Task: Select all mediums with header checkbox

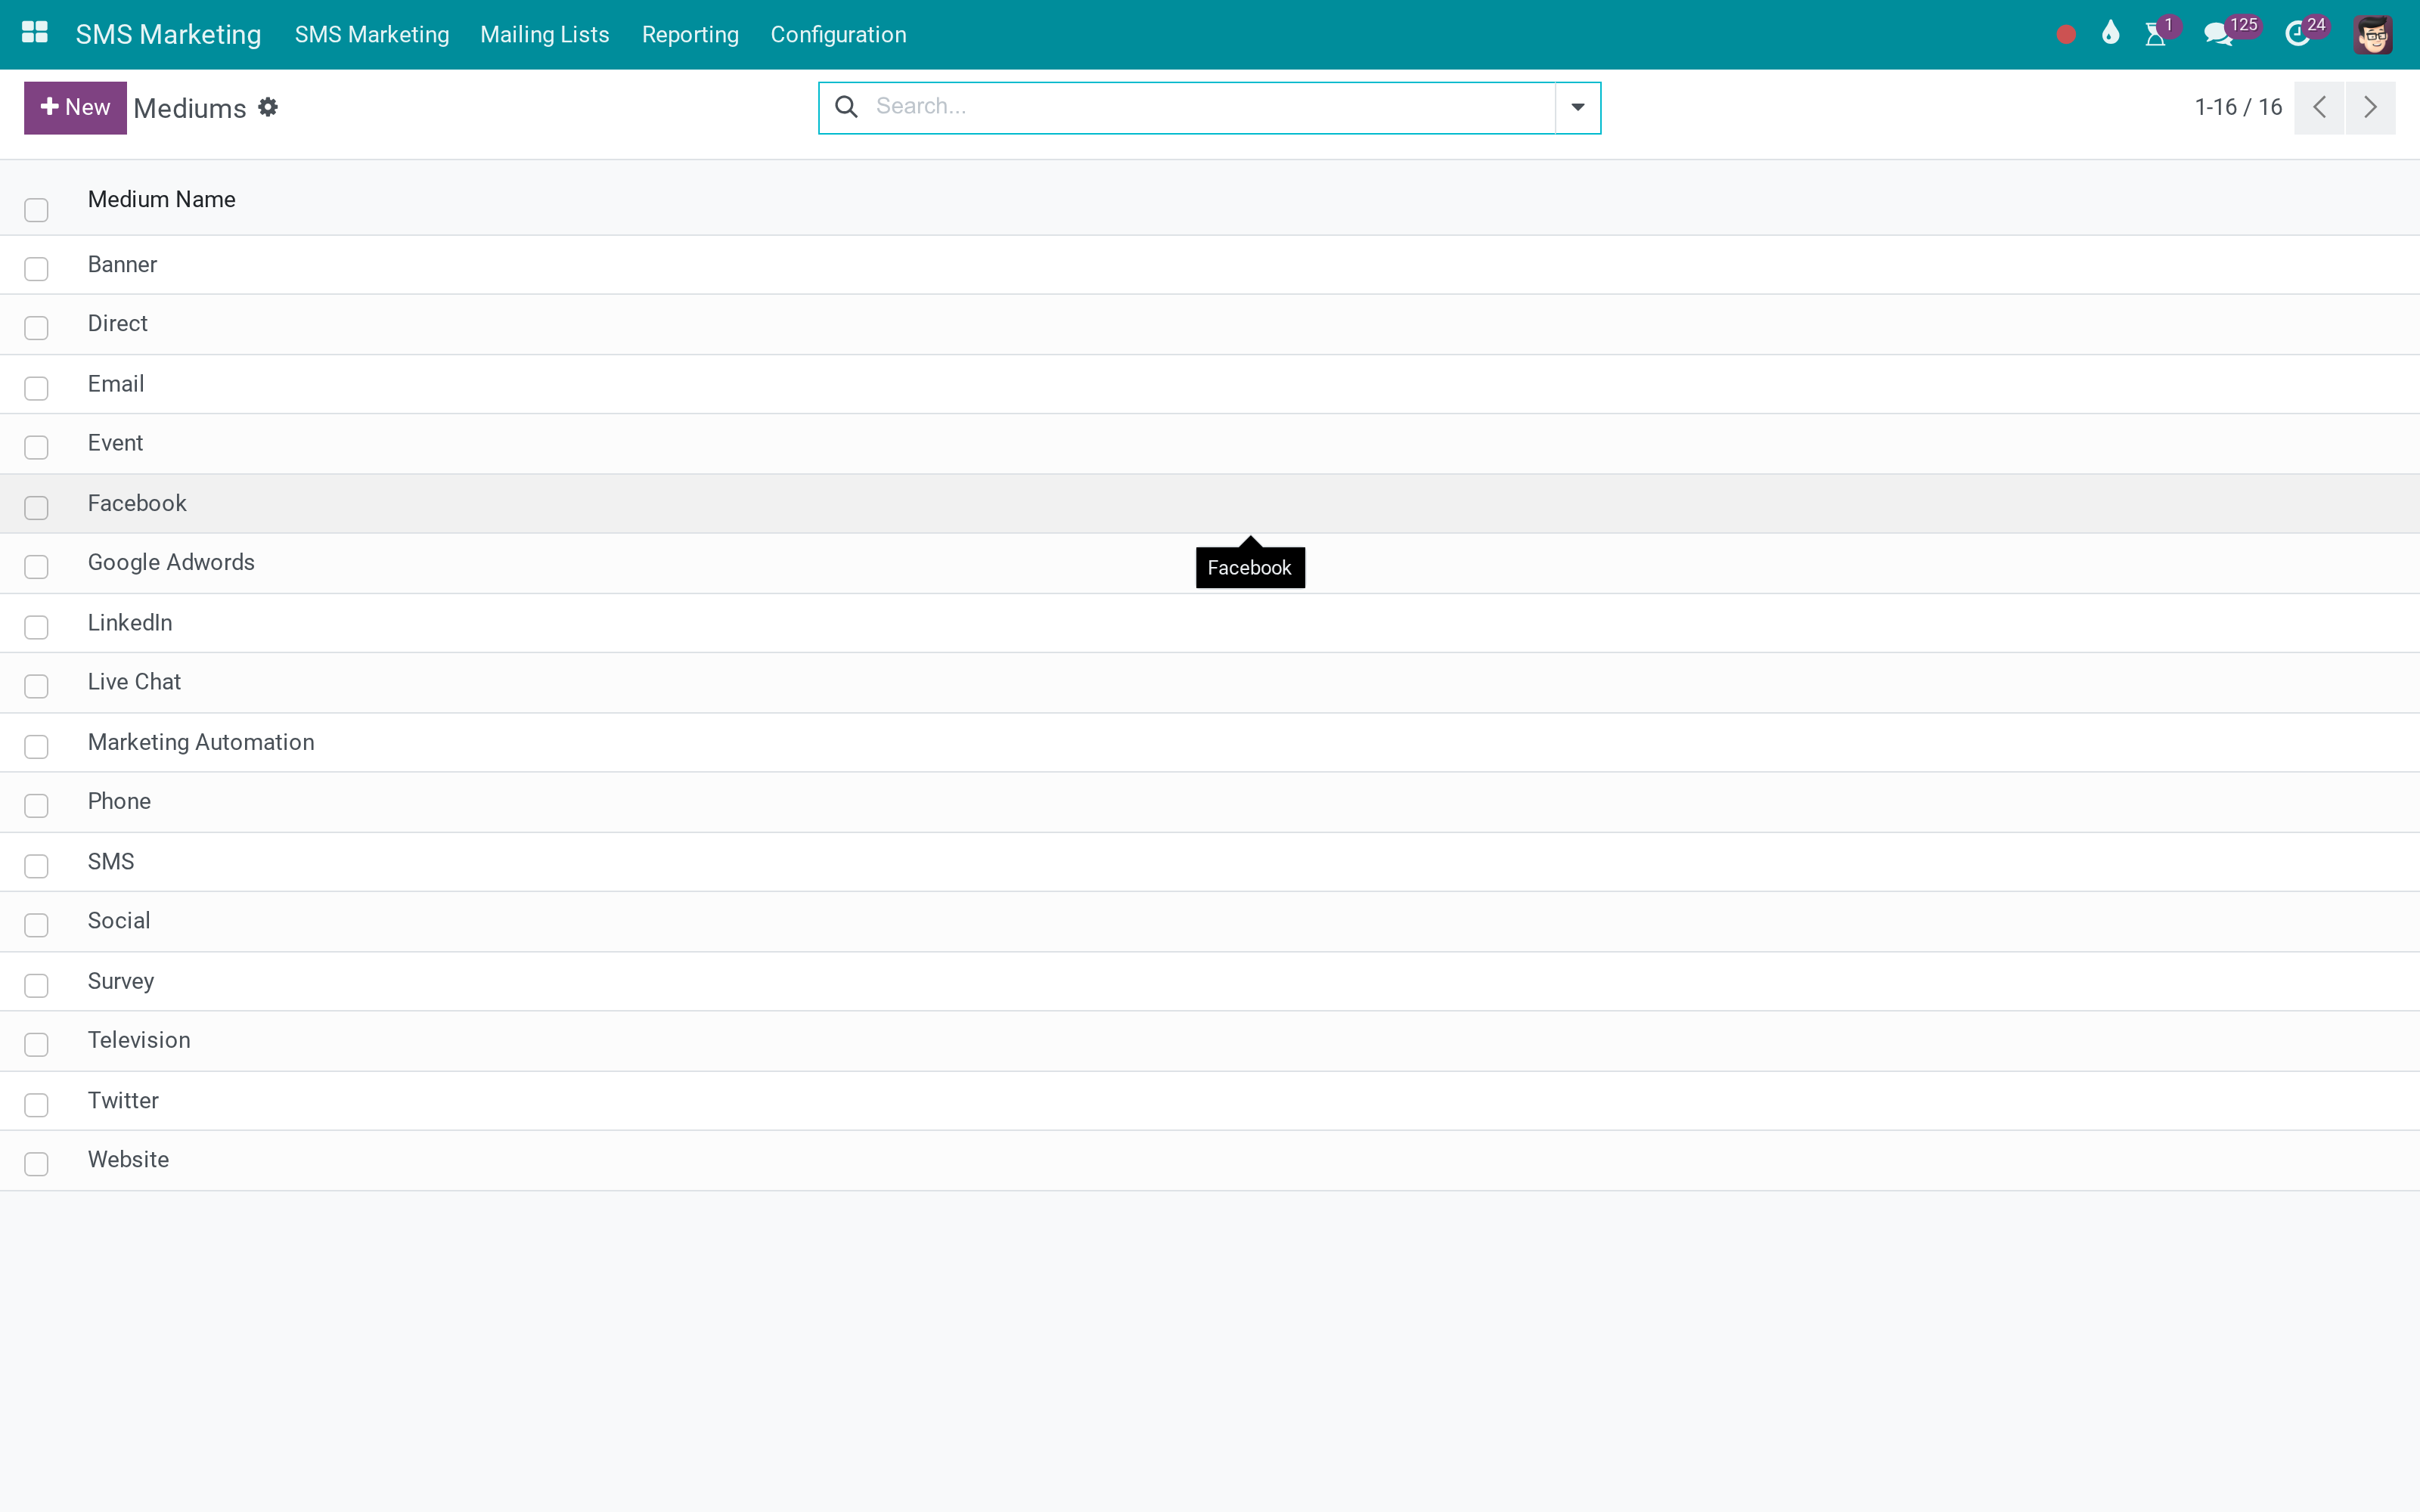Action: 36,210
